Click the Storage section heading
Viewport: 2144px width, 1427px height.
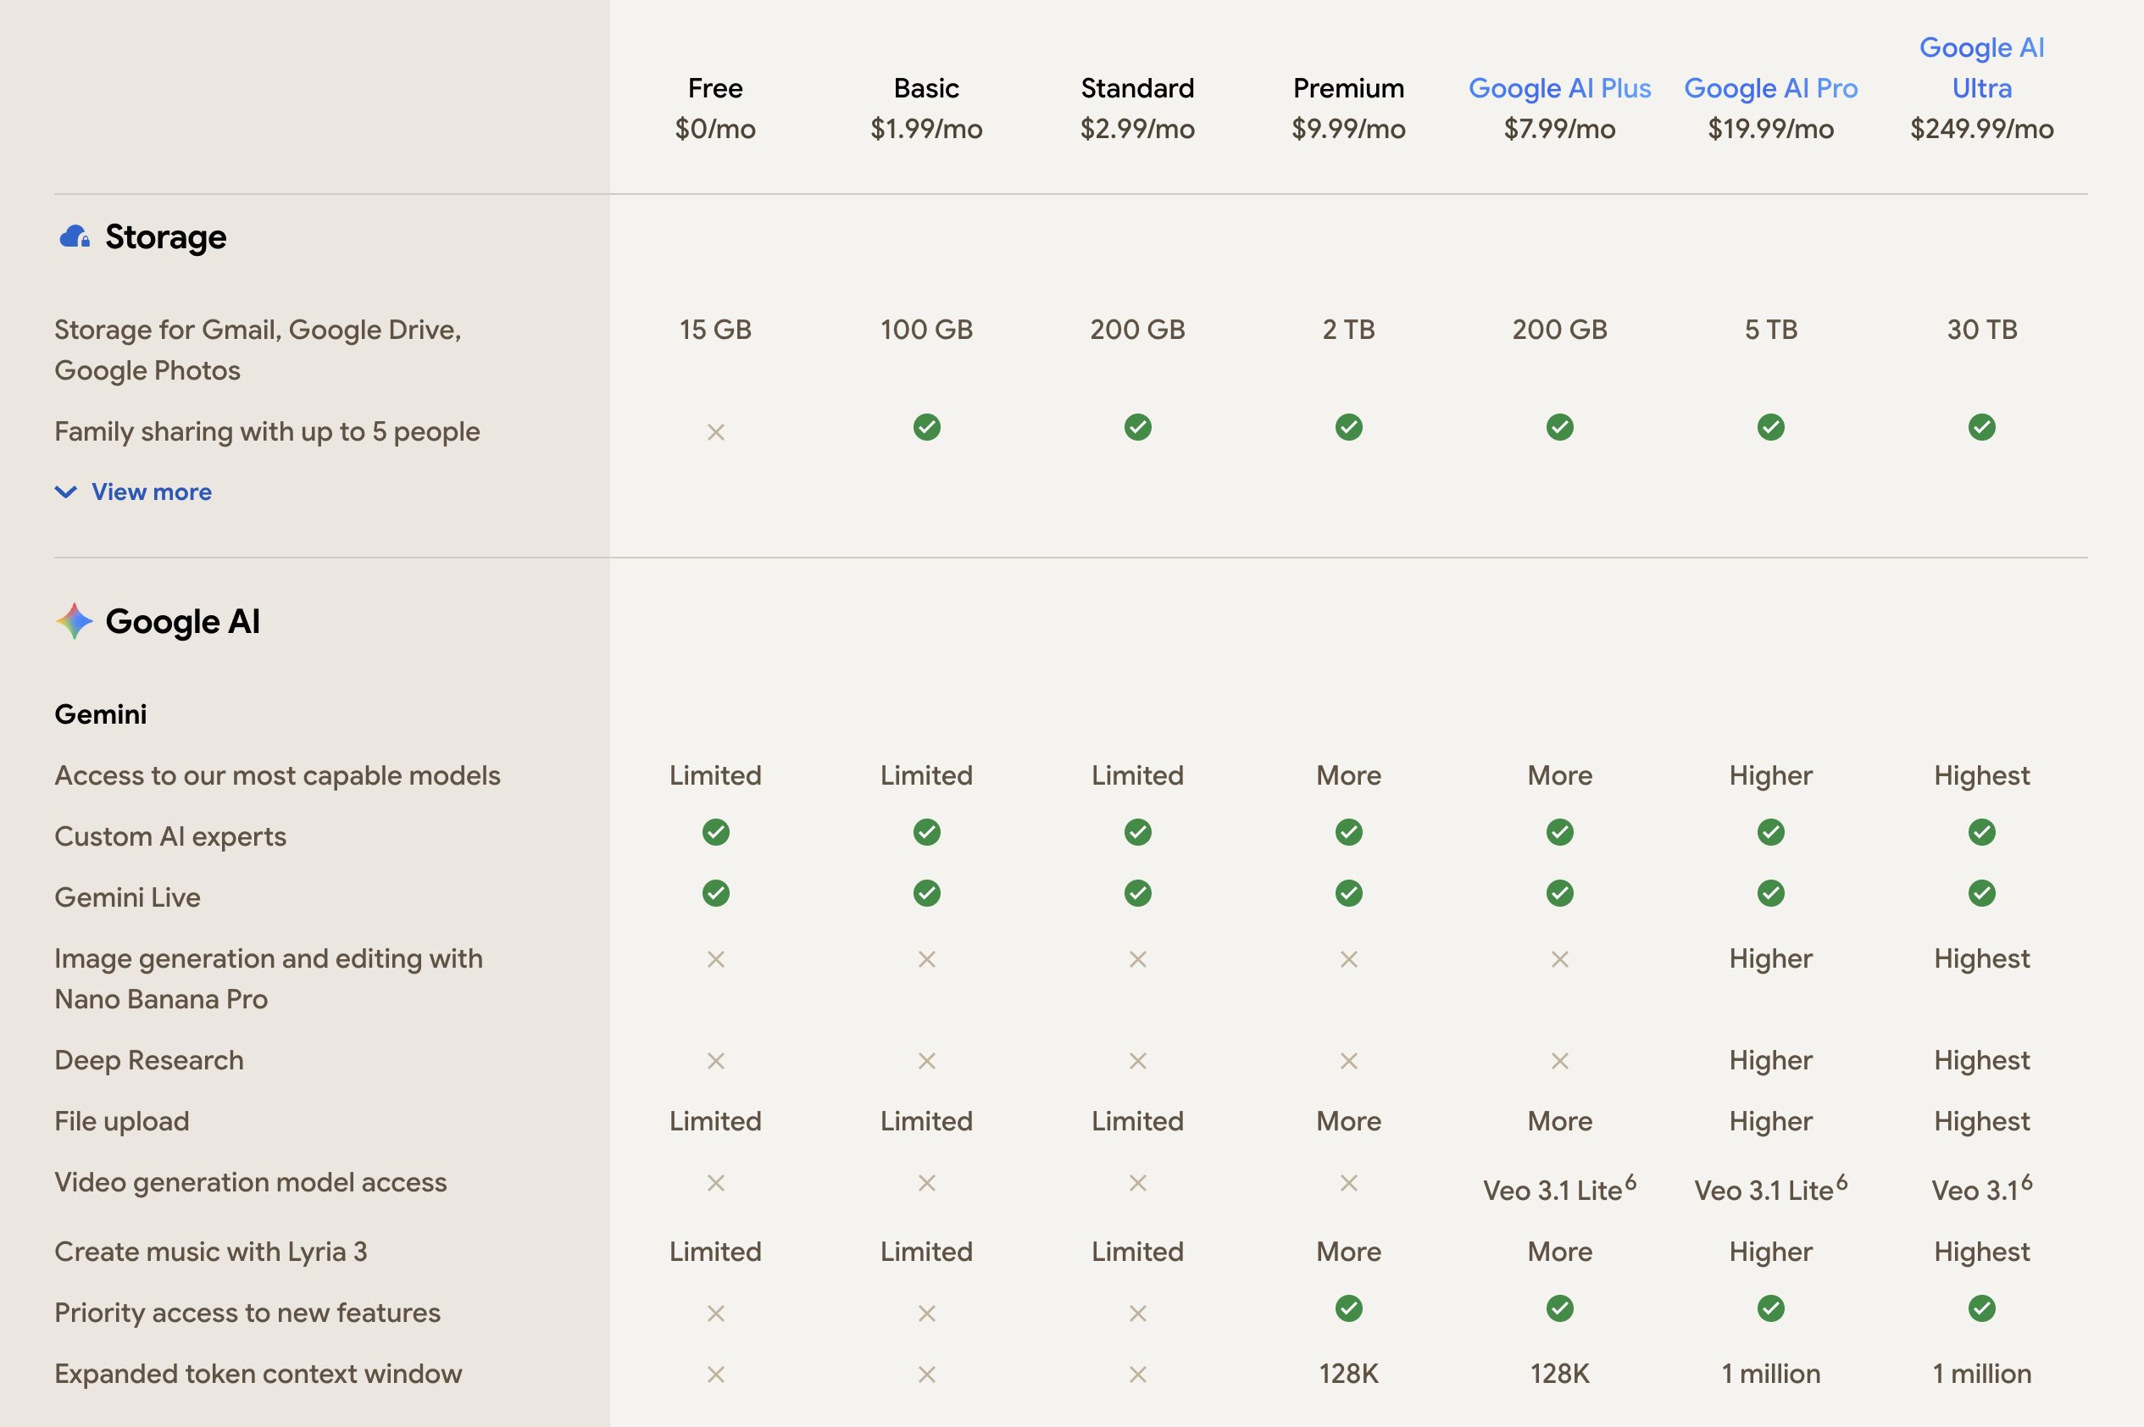pyautogui.click(x=165, y=236)
